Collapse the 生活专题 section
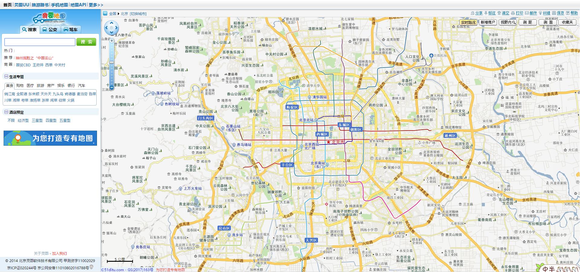Screen dimensions: 580x272 click(6, 76)
